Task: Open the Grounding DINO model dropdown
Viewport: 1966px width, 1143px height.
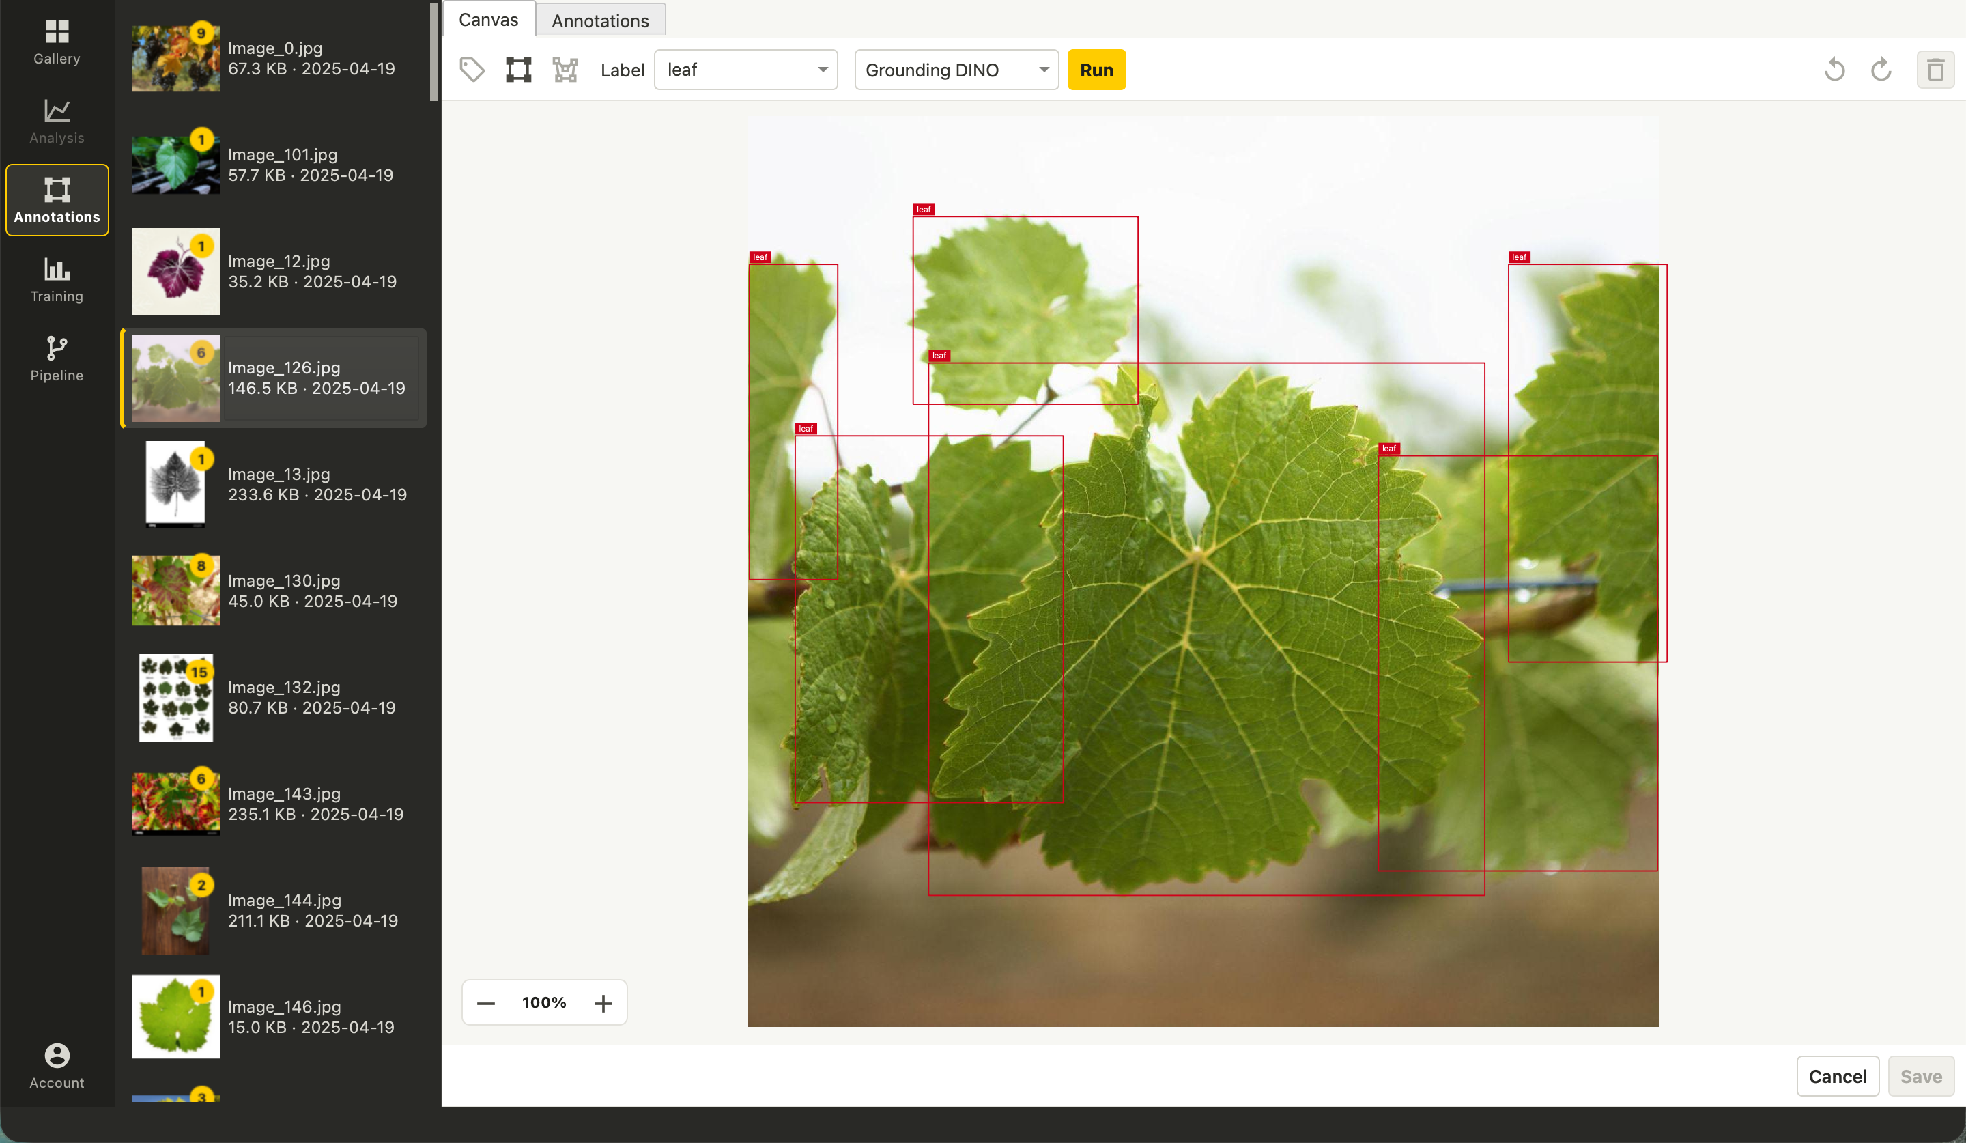Action: coord(956,70)
